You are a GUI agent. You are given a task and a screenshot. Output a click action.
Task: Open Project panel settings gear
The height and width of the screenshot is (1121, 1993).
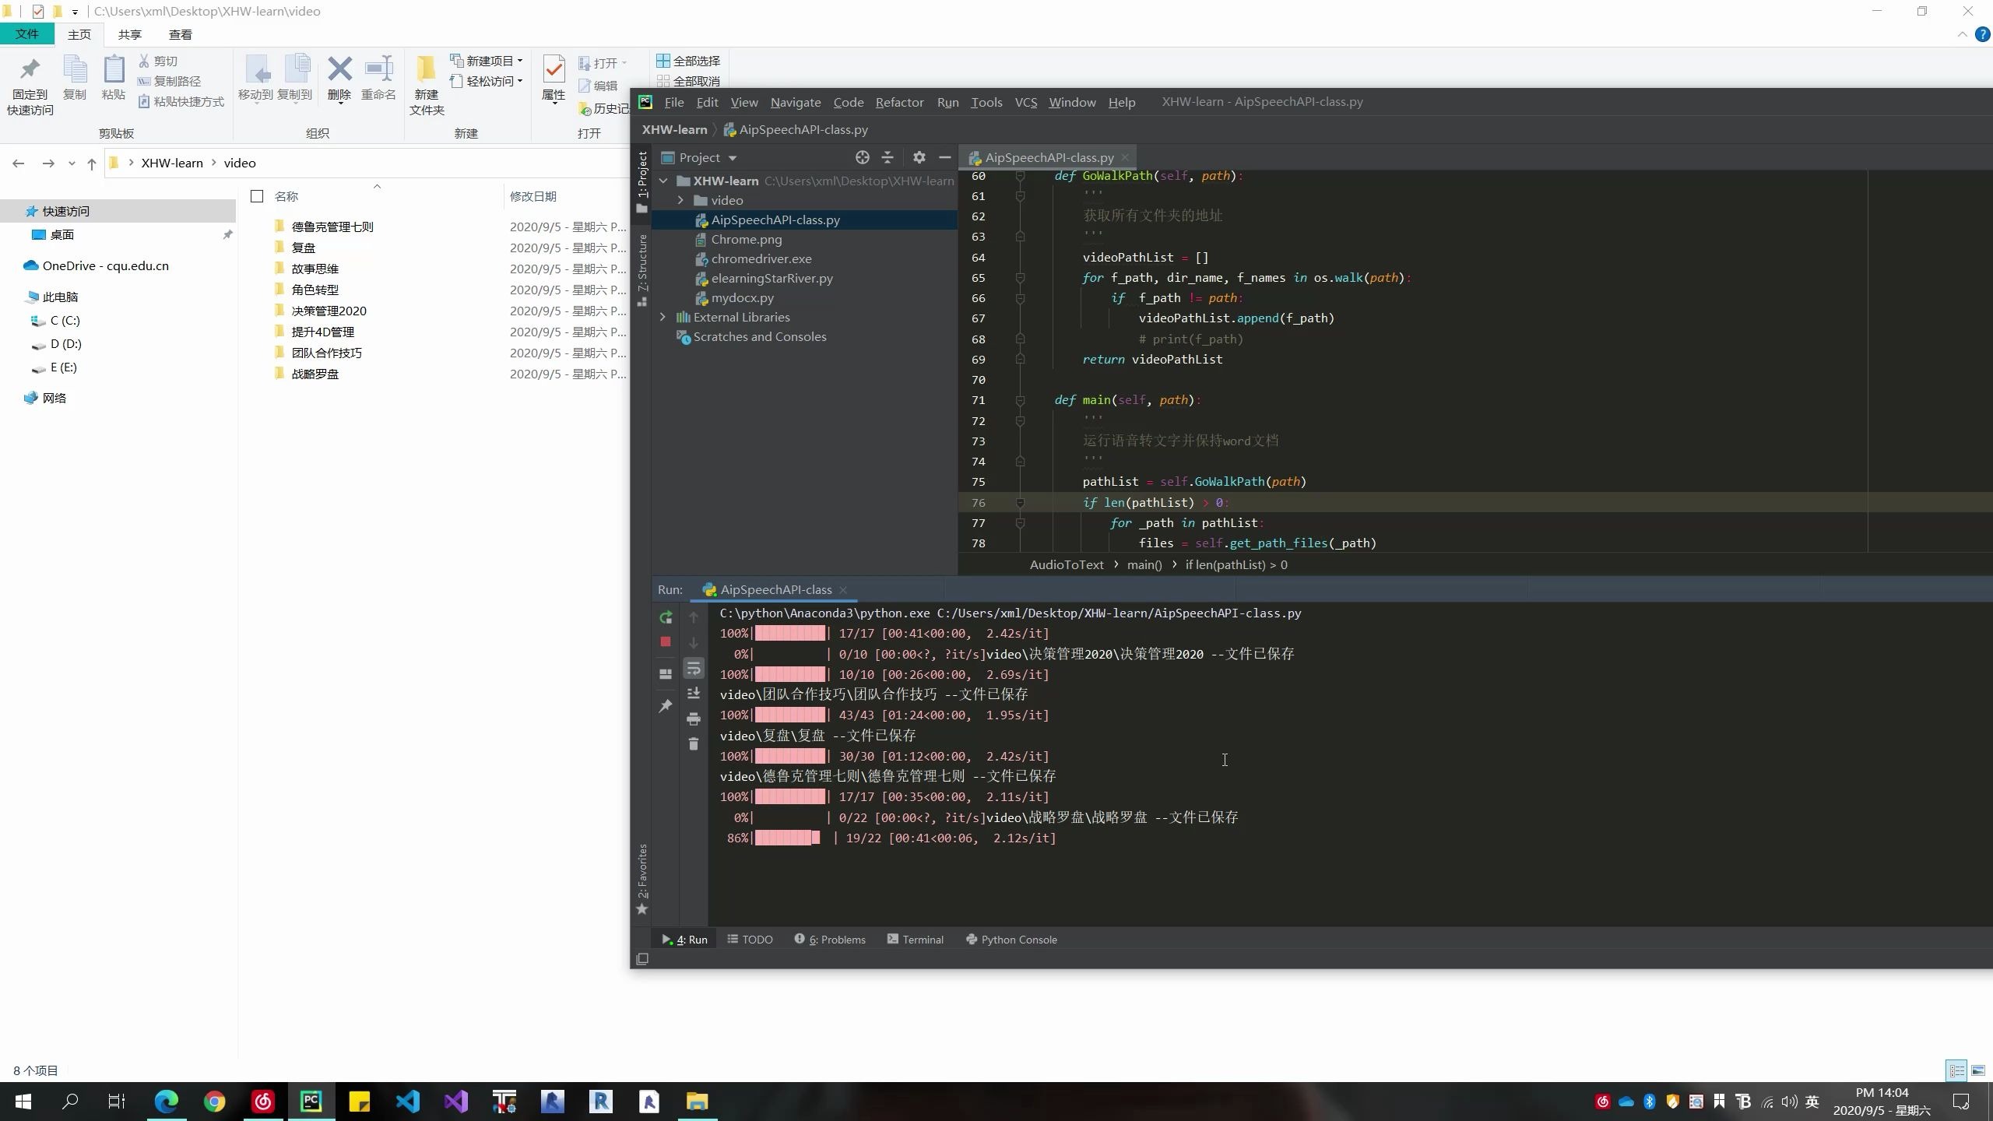pyautogui.click(x=919, y=158)
